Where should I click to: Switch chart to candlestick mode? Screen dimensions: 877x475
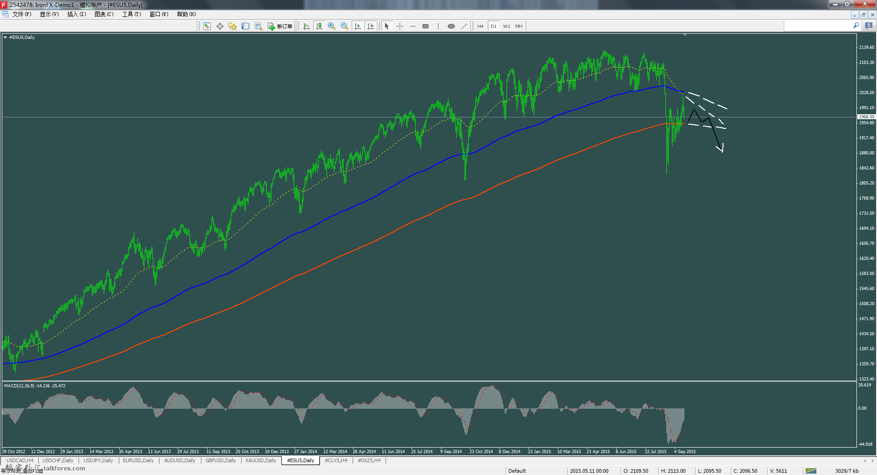click(x=319, y=26)
